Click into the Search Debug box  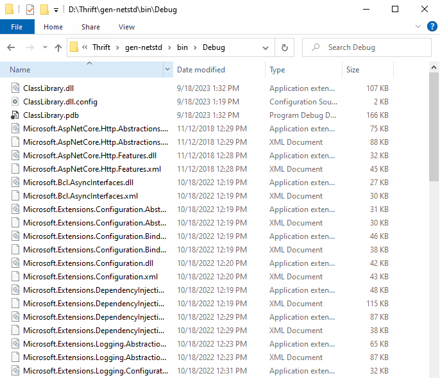(367, 47)
